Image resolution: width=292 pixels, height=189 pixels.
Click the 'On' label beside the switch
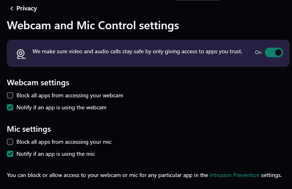[258, 52]
